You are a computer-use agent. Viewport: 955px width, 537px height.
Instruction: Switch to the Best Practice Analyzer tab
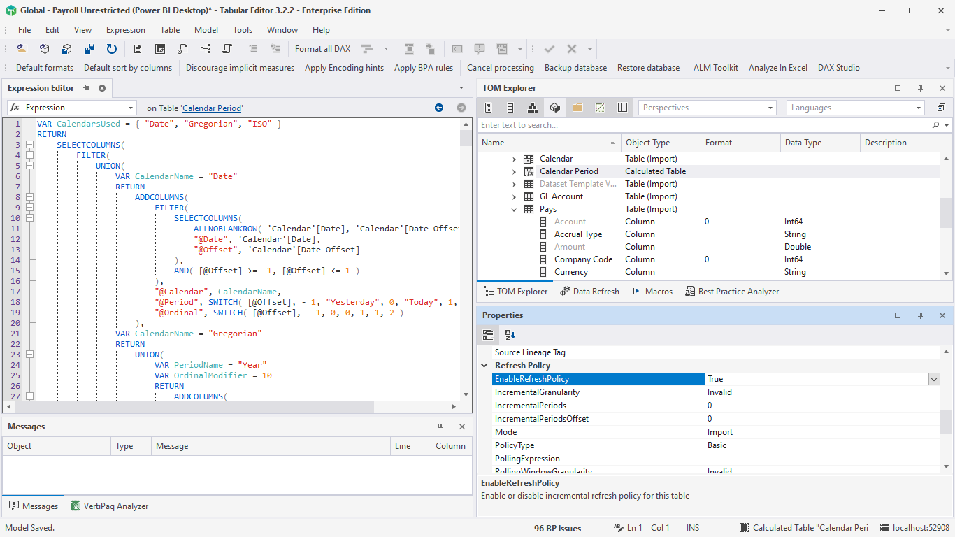click(732, 292)
